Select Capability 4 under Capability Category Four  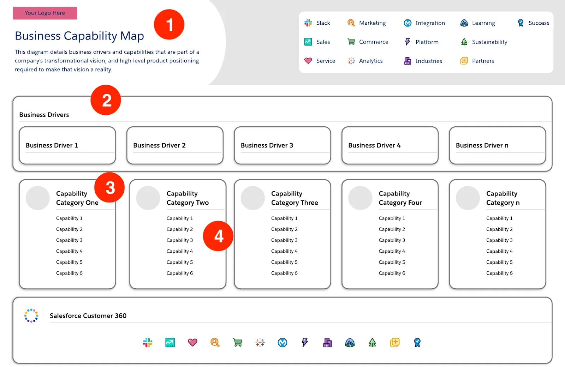[x=392, y=251]
